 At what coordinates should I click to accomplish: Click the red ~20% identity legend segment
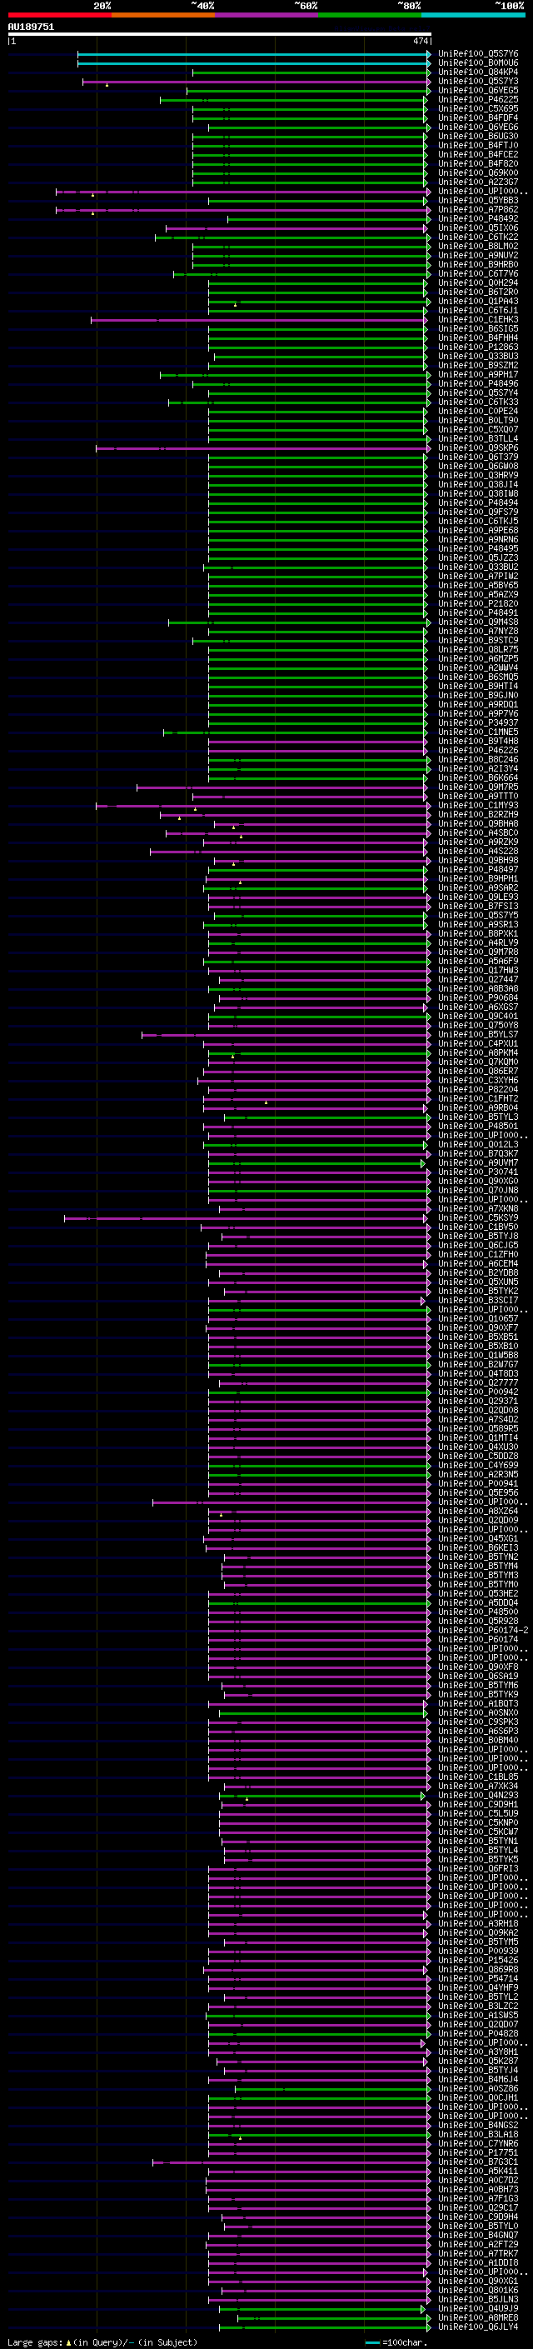click(x=59, y=16)
